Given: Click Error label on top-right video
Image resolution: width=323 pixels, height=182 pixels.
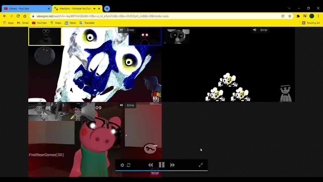Looking at the screenshot, I should point(264,30).
